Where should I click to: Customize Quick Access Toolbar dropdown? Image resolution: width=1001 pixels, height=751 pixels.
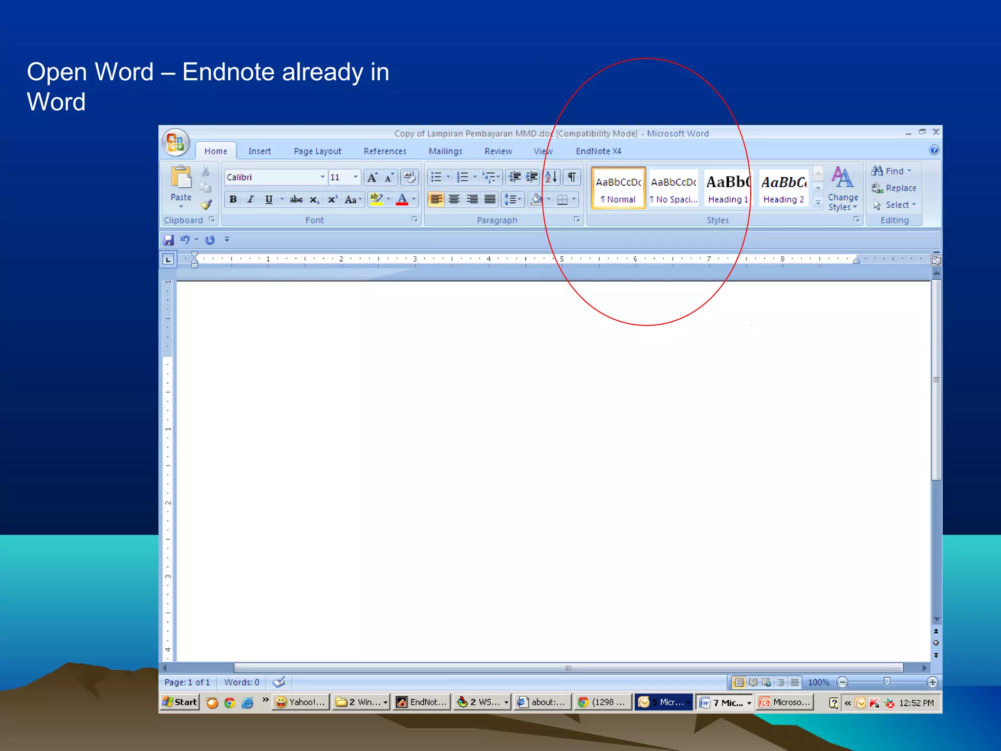click(227, 240)
